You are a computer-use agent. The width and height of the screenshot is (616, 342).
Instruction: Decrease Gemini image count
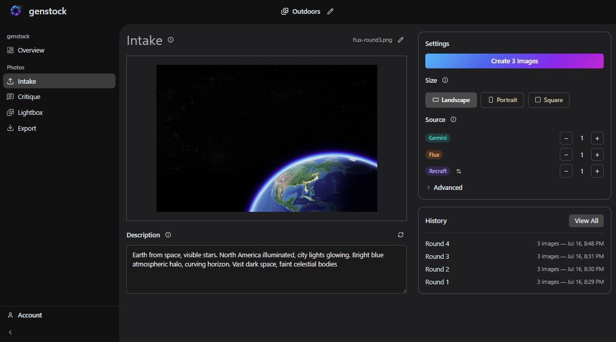point(566,138)
